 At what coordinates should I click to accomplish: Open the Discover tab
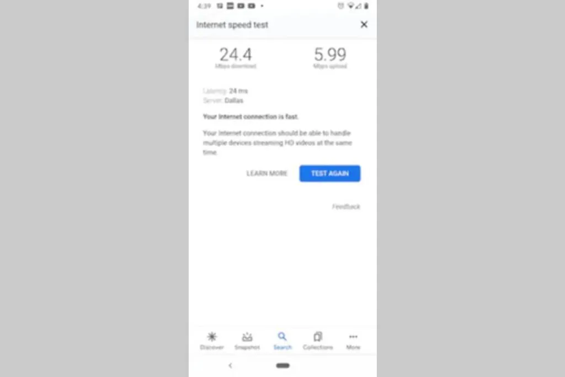coord(212,341)
